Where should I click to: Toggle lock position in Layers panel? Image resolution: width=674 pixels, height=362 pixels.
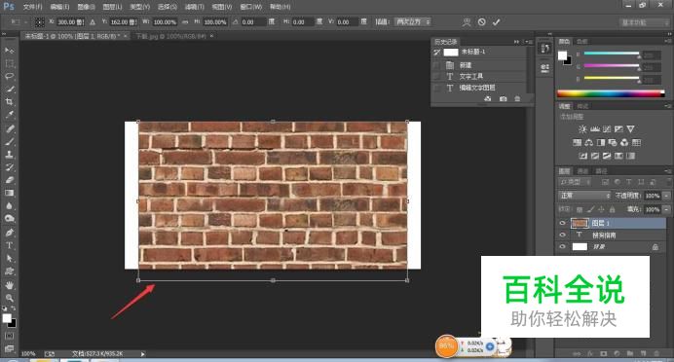pyautogui.click(x=601, y=209)
